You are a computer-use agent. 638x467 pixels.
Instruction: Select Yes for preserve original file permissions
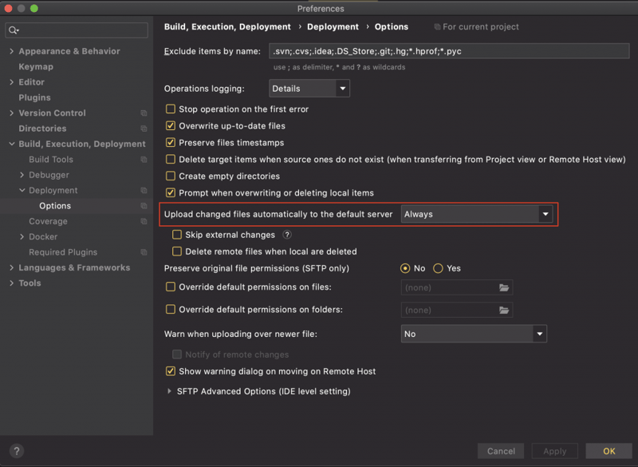(x=438, y=268)
